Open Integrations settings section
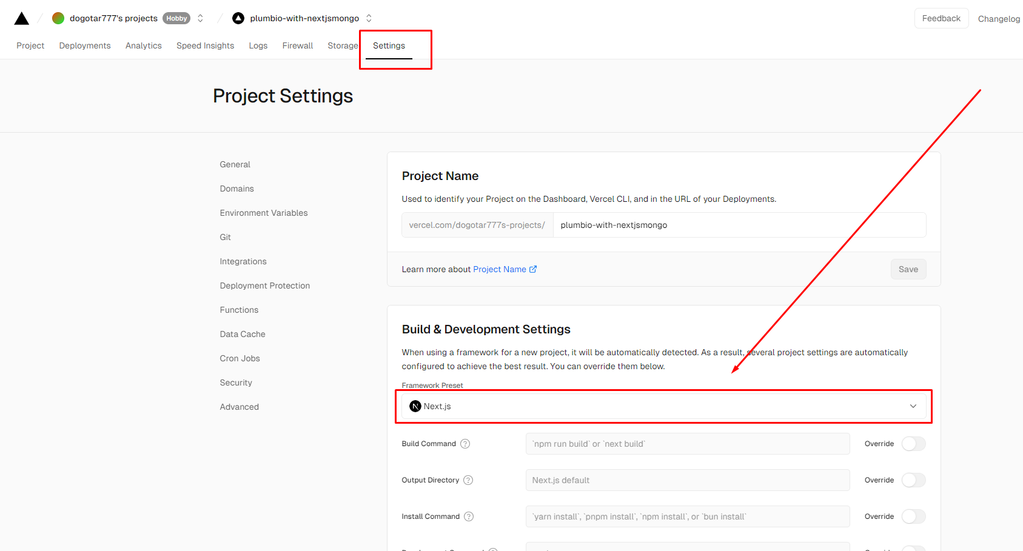The image size is (1023, 551). [243, 261]
